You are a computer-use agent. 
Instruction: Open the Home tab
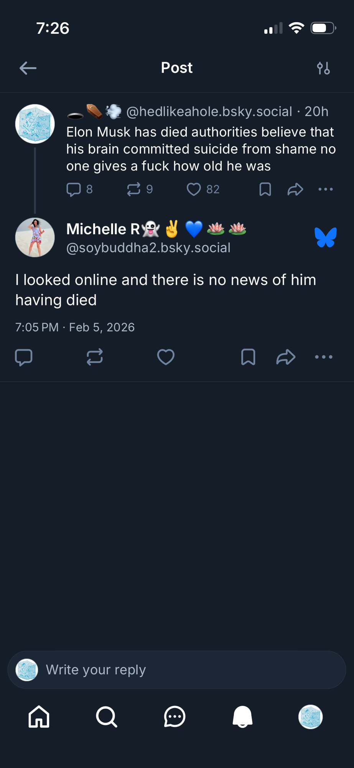point(39,717)
